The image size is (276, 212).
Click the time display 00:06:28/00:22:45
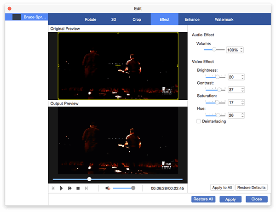coord(167,189)
